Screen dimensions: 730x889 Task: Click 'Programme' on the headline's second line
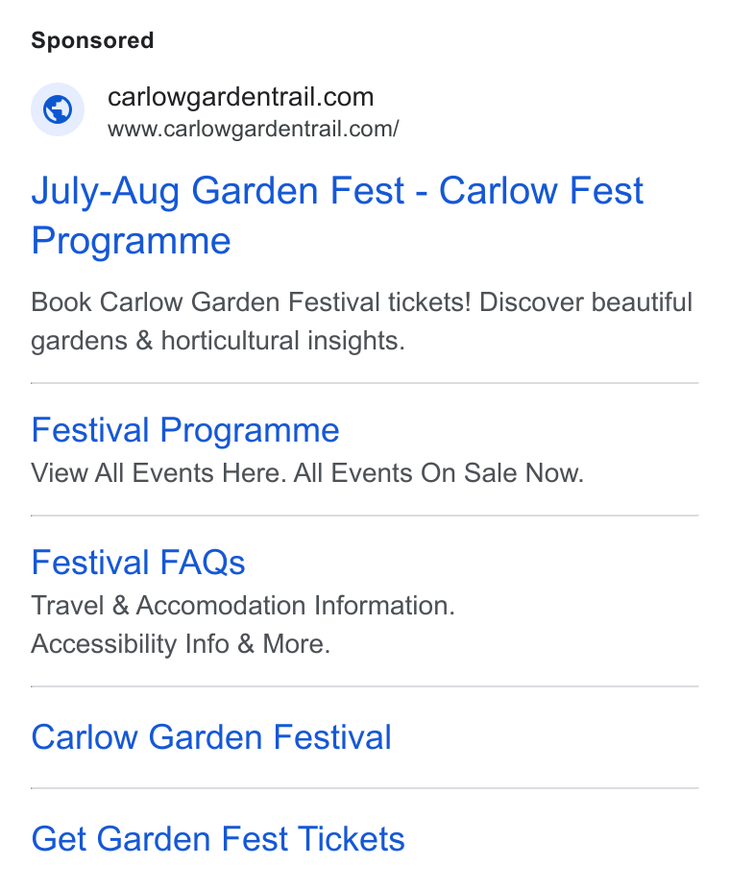[x=131, y=242]
